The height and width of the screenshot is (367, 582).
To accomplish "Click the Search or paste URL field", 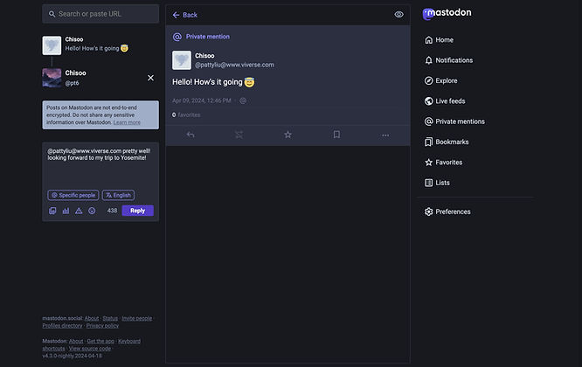I will click(100, 14).
